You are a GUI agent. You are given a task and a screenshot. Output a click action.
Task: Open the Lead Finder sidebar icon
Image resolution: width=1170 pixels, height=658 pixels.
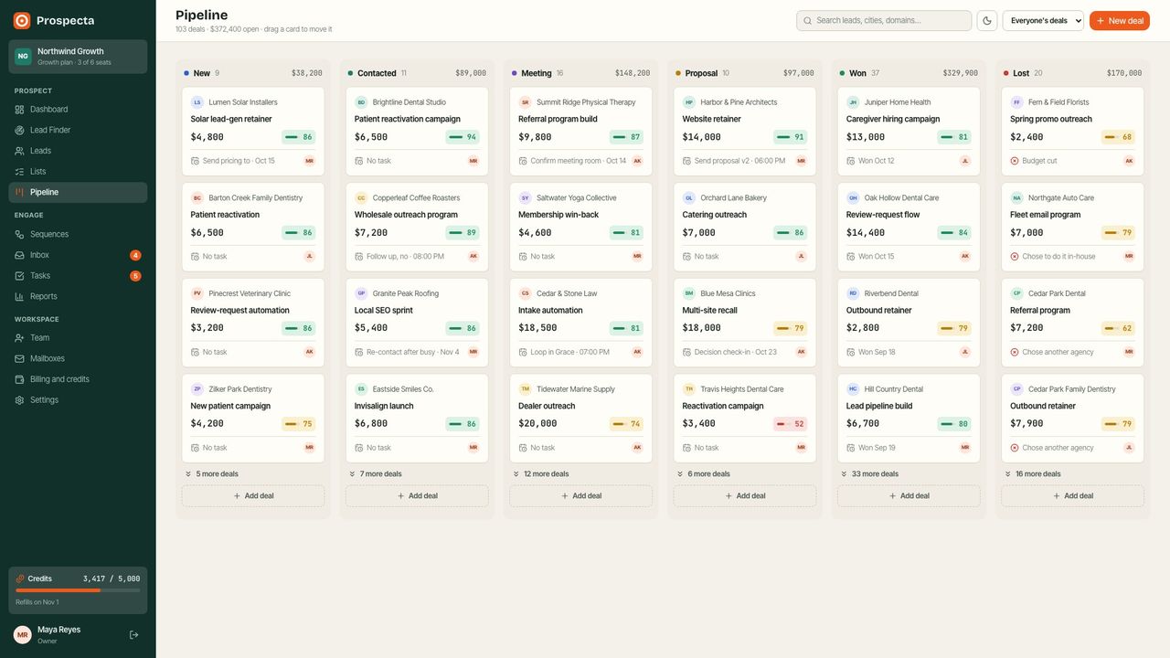(x=20, y=130)
